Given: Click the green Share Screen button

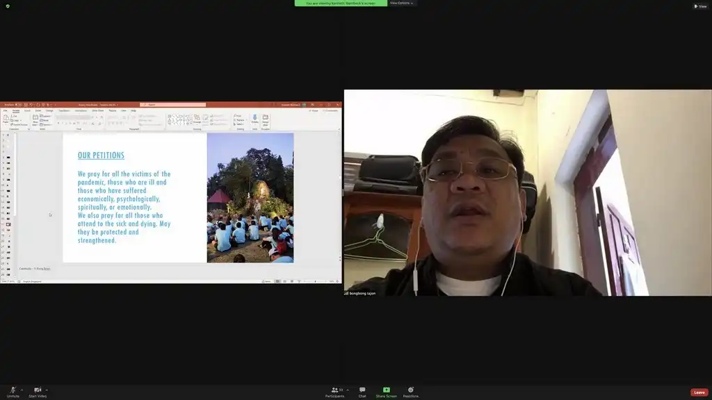Looking at the screenshot, I should click(x=387, y=392).
